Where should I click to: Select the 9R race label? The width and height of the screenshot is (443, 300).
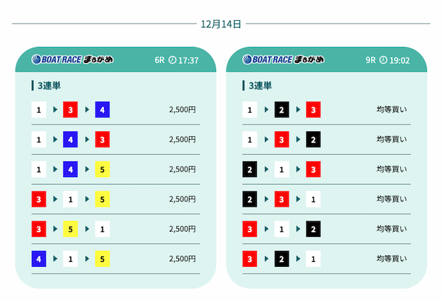click(x=370, y=60)
